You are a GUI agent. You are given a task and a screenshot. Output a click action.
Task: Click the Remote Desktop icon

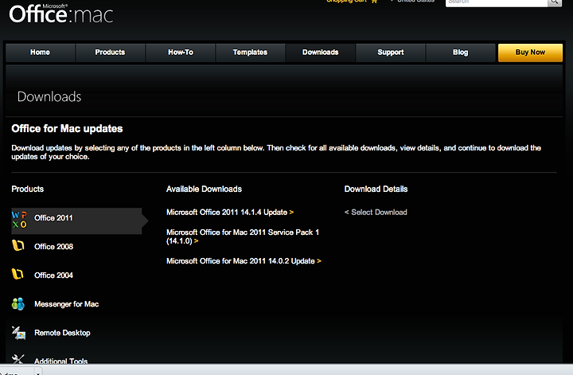tap(18, 333)
